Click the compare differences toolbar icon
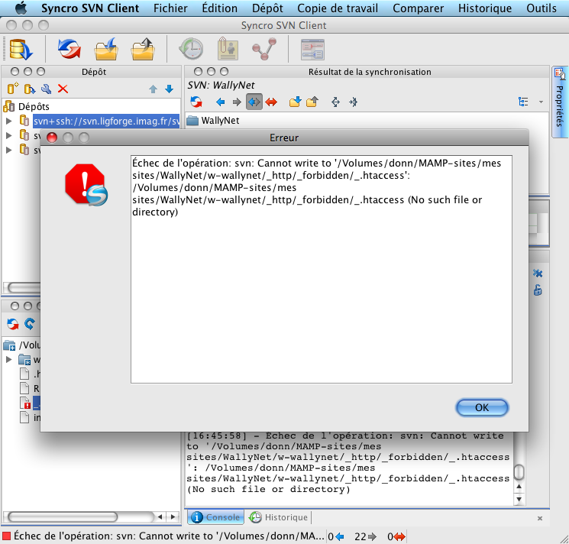The image size is (569, 544). [x=312, y=50]
